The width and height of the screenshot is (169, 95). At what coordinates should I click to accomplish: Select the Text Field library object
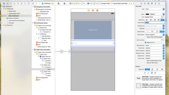(x=150, y=78)
